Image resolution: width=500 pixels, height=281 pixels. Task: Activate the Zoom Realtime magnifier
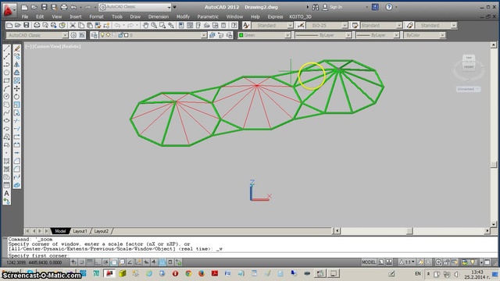coord(154,25)
